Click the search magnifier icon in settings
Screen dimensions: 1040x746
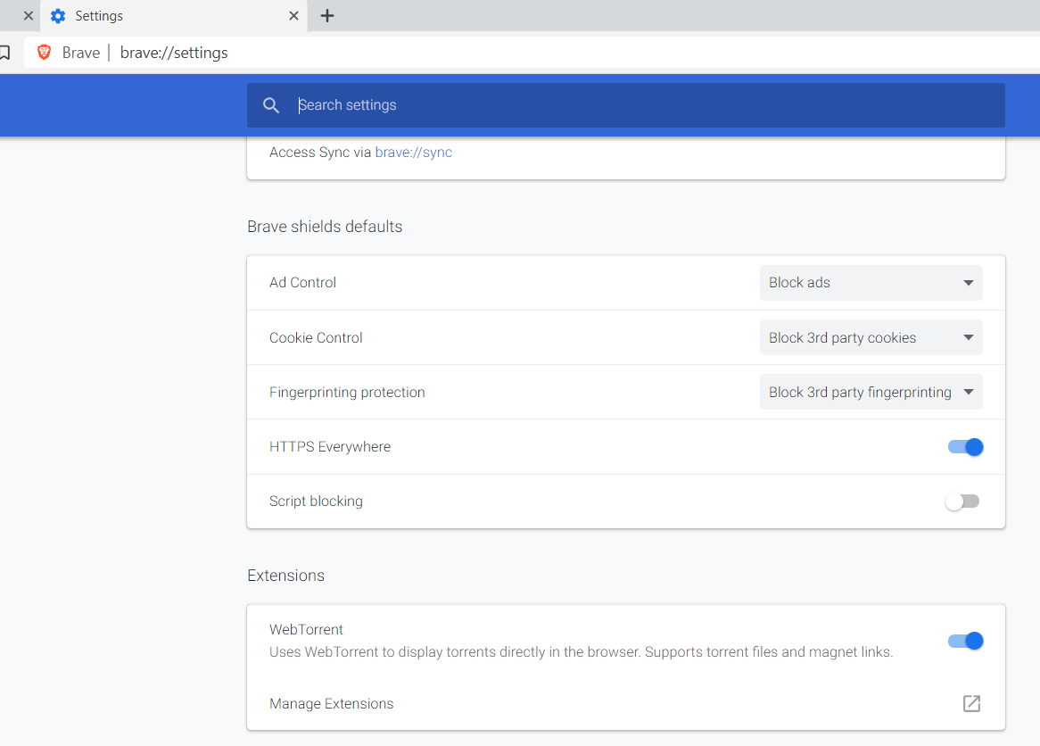270,105
